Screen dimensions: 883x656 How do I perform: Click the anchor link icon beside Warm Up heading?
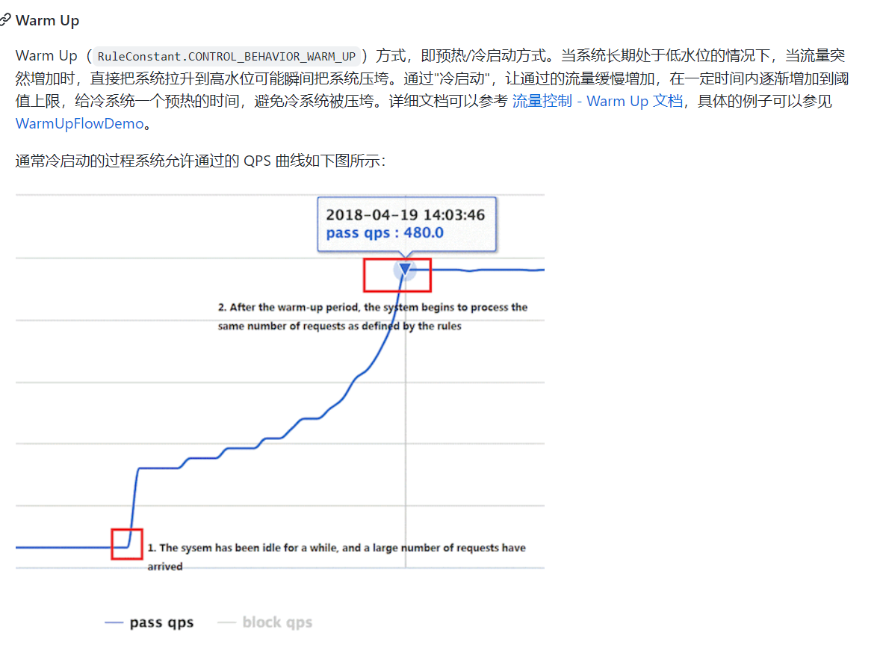point(5,20)
